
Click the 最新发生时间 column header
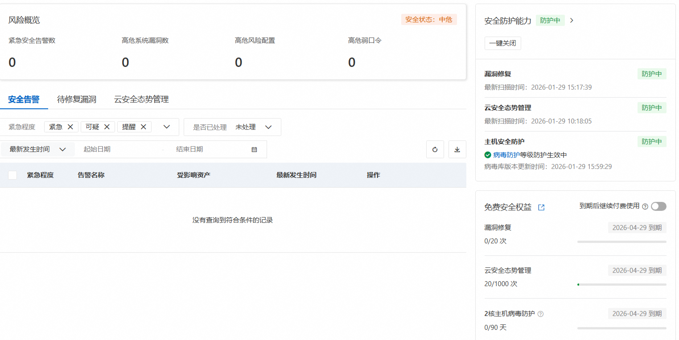(x=296, y=175)
